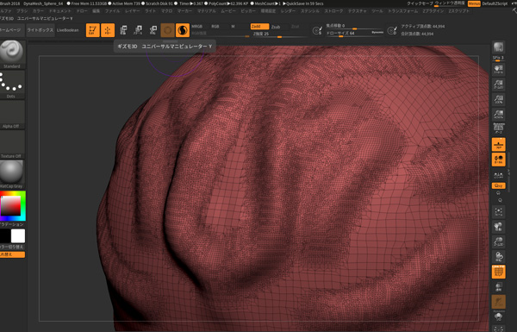Toggle Local symmetry button

(x=499, y=160)
